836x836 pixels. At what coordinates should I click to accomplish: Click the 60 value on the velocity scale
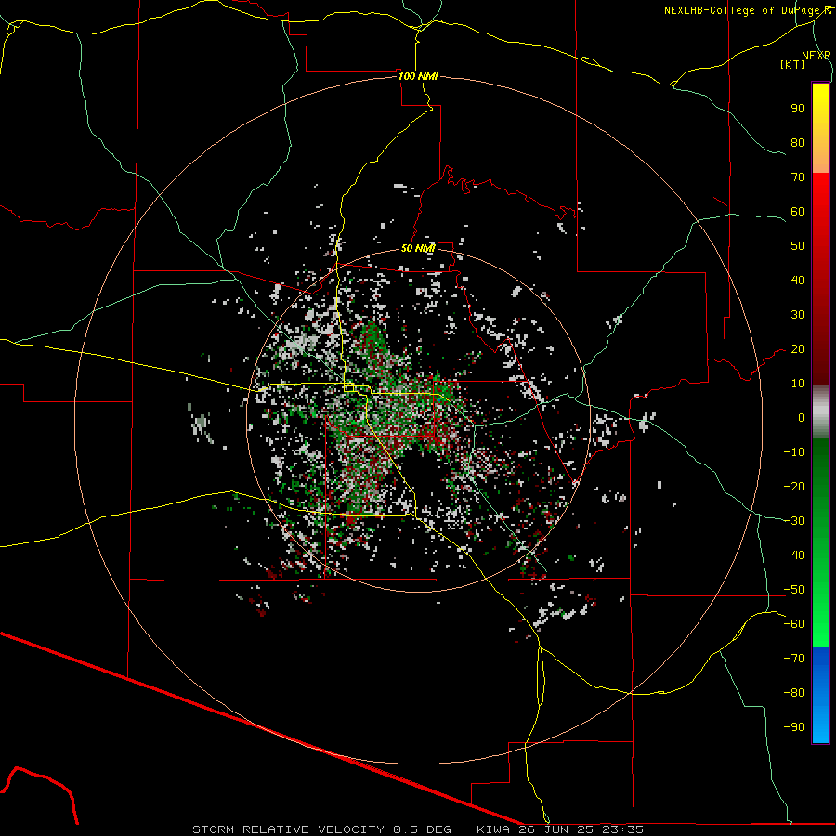(x=798, y=211)
